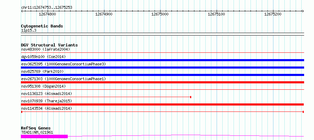Image resolution: width=314 pixels, height=140 pixels.
Task: Click the nsv825769 blue variant bar
Action: (162, 75)
